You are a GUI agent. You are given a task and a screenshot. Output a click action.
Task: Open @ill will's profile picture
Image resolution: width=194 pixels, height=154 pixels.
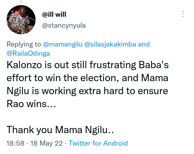point(21,20)
